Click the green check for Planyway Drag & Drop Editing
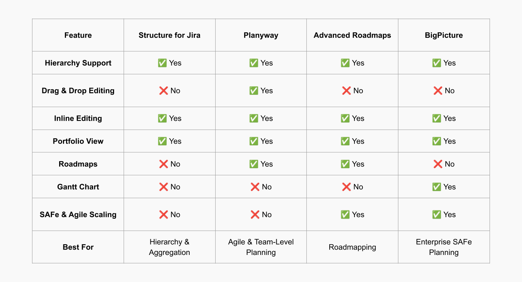The height and width of the screenshot is (282, 522). [x=254, y=91]
